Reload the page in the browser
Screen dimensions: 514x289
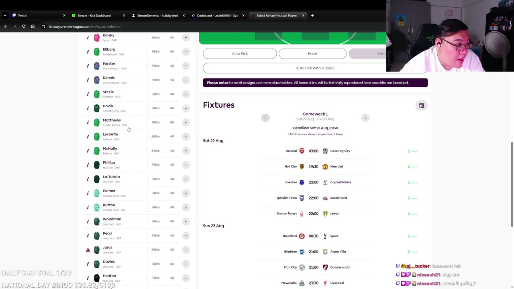[24, 26]
